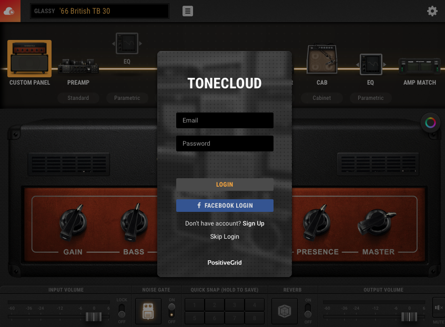
Task: Click the Presence knob
Action: click(x=317, y=222)
